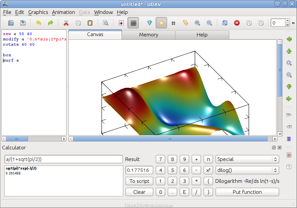Image resolution: width=297 pixels, height=208 pixels.
Task: Close the Calculator dock panel
Action: click(280, 147)
